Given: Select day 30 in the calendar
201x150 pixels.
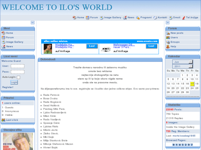Looking at the screenshot, I should pyautogui.click(x=187, y=92).
